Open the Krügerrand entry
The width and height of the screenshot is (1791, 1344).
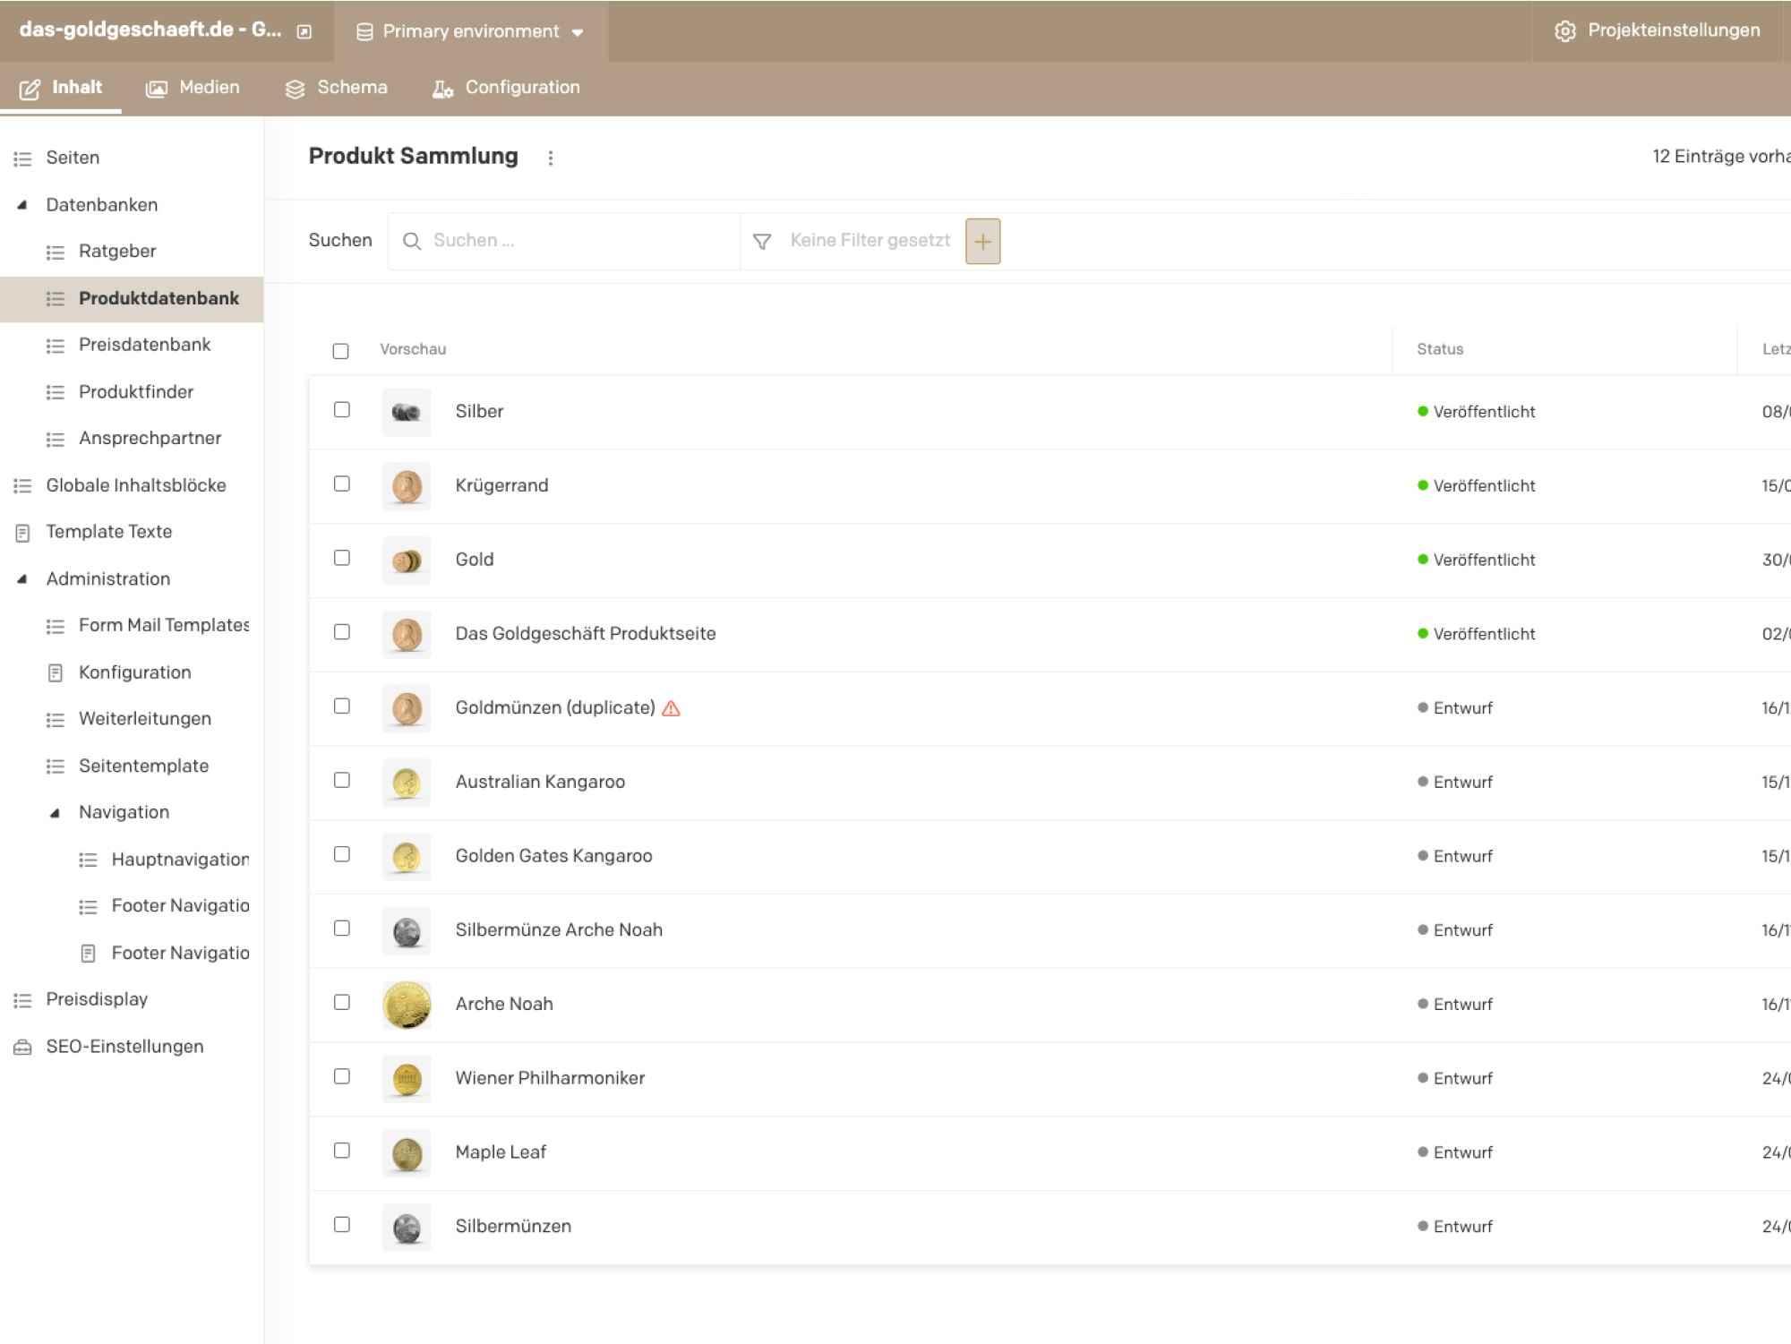tap(501, 485)
